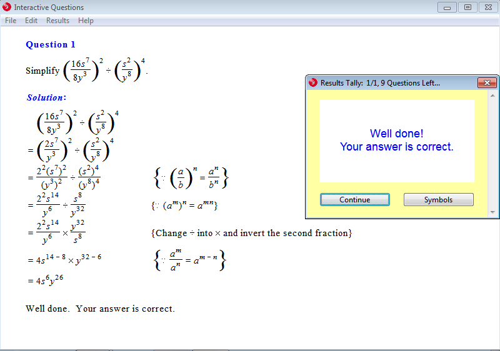Click the blue Question 1 heading
The image size is (500, 351).
click(51, 44)
